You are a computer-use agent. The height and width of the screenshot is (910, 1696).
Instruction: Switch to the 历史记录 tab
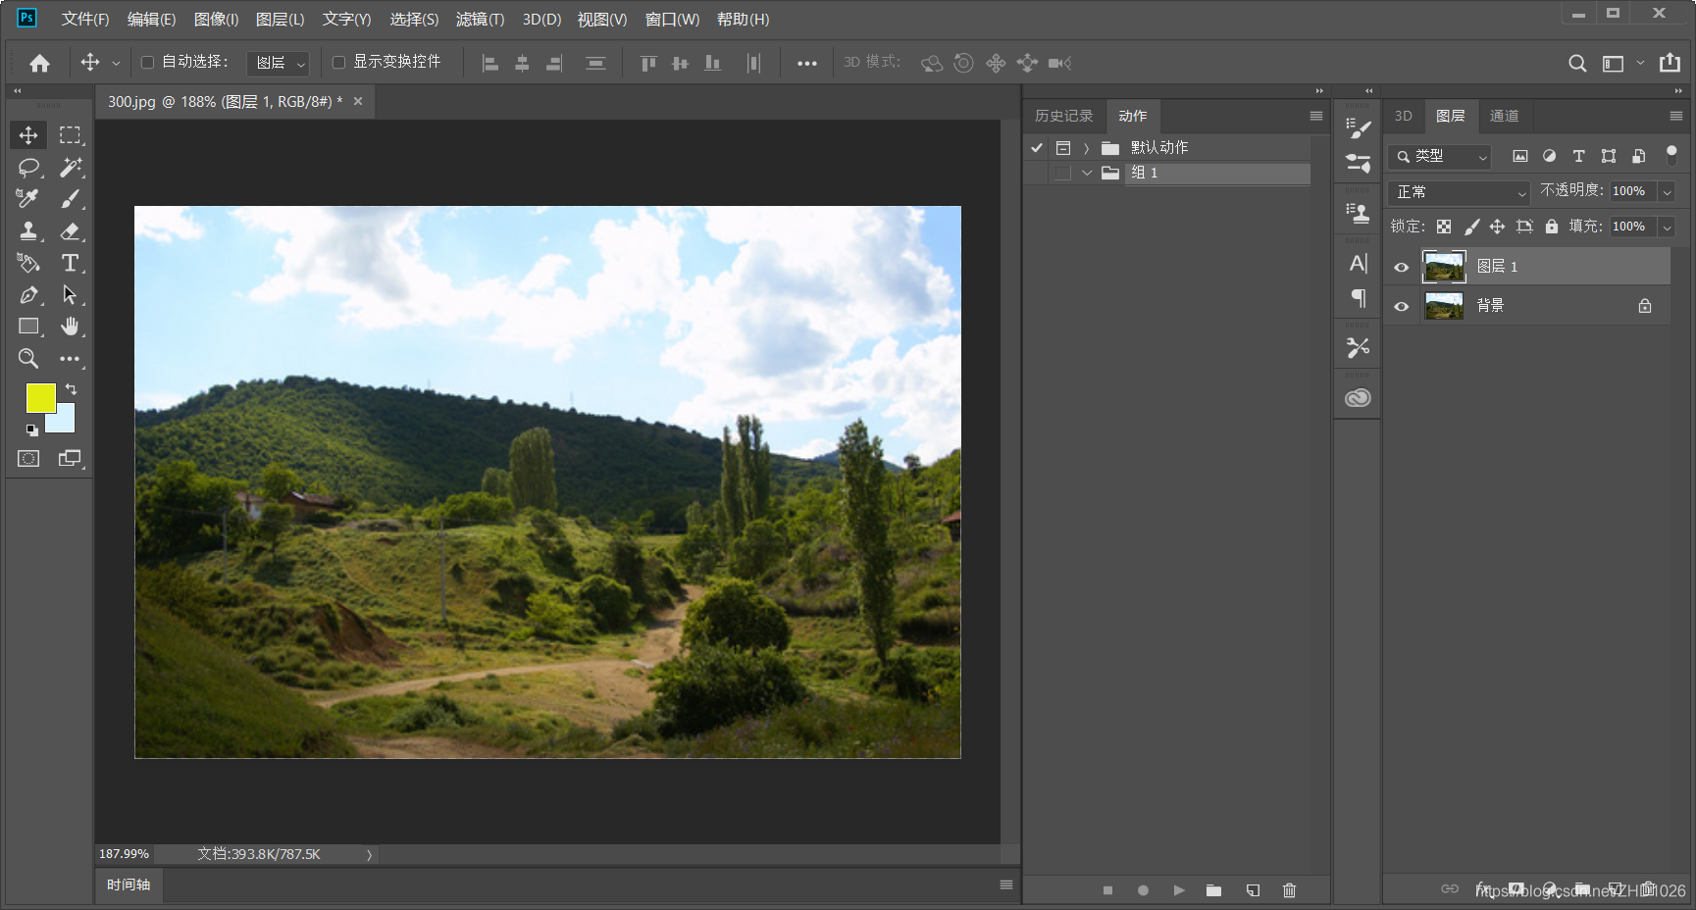[x=1064, y=116]
